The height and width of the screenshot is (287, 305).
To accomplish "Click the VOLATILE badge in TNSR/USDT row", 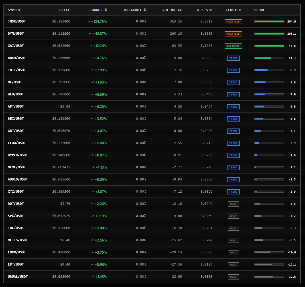I will (233, 22).
